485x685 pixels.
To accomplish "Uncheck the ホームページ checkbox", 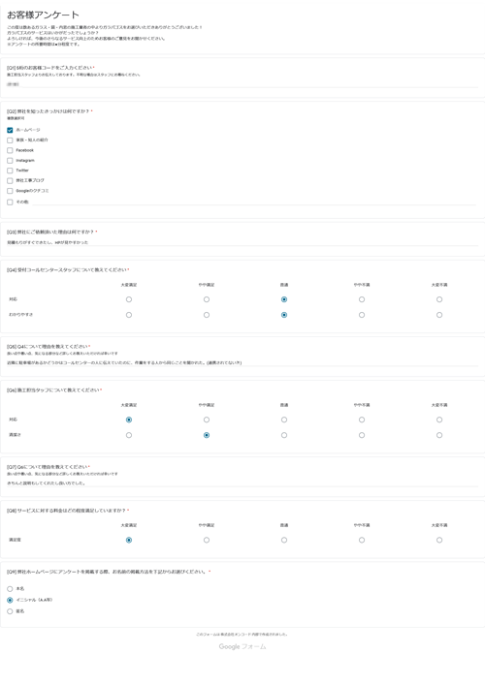I will coord(10,130).
